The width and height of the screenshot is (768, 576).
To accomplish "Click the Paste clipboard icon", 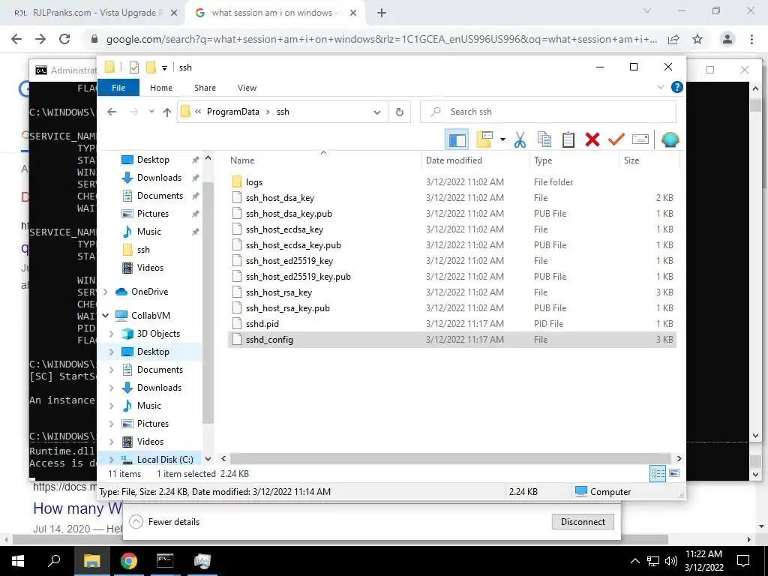I will [568, 140].
